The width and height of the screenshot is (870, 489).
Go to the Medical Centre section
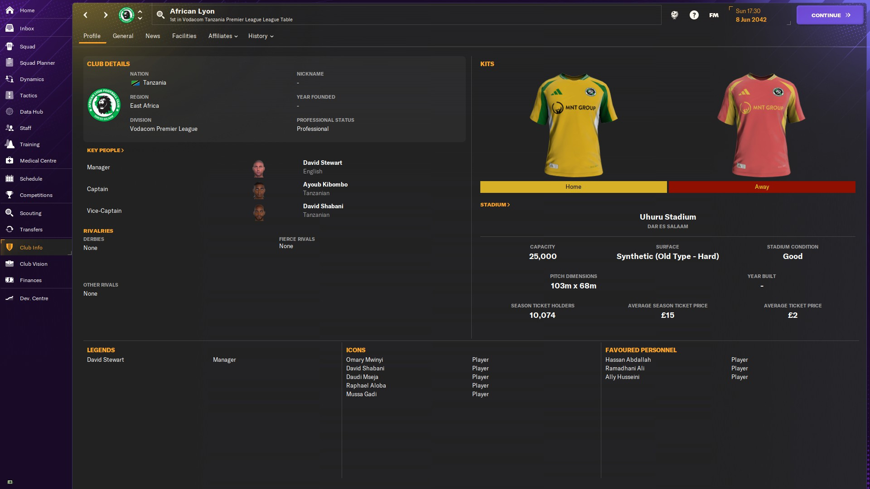tap(38, 161)
